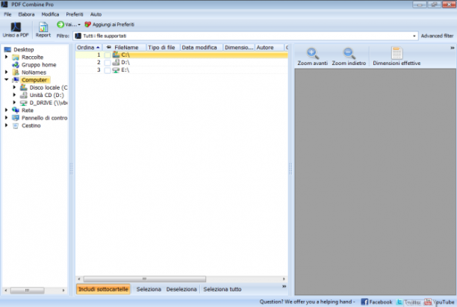Add to favorites with Aggiungi ai Preferiti
Image resolution: width=457 pixels, height=307 pixels.
click(110, 25)
